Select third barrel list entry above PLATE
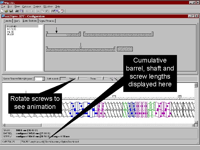 11,32
